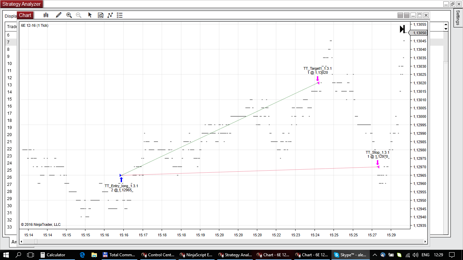The height and width of the screenshot is (260, 463).
Task: Click the TT_Target1_1.3.1 label
Action: point(318,68)
